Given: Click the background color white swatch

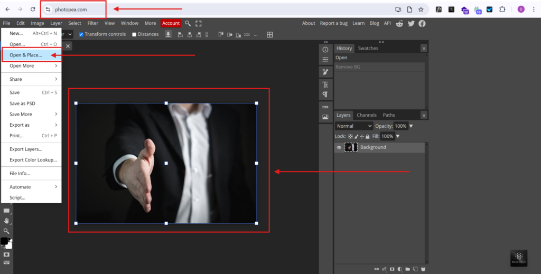Looking at the screenshot, I should pos(10,246).
